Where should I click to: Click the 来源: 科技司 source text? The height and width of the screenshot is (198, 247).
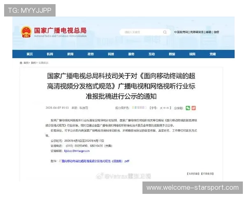coord(80,108)
